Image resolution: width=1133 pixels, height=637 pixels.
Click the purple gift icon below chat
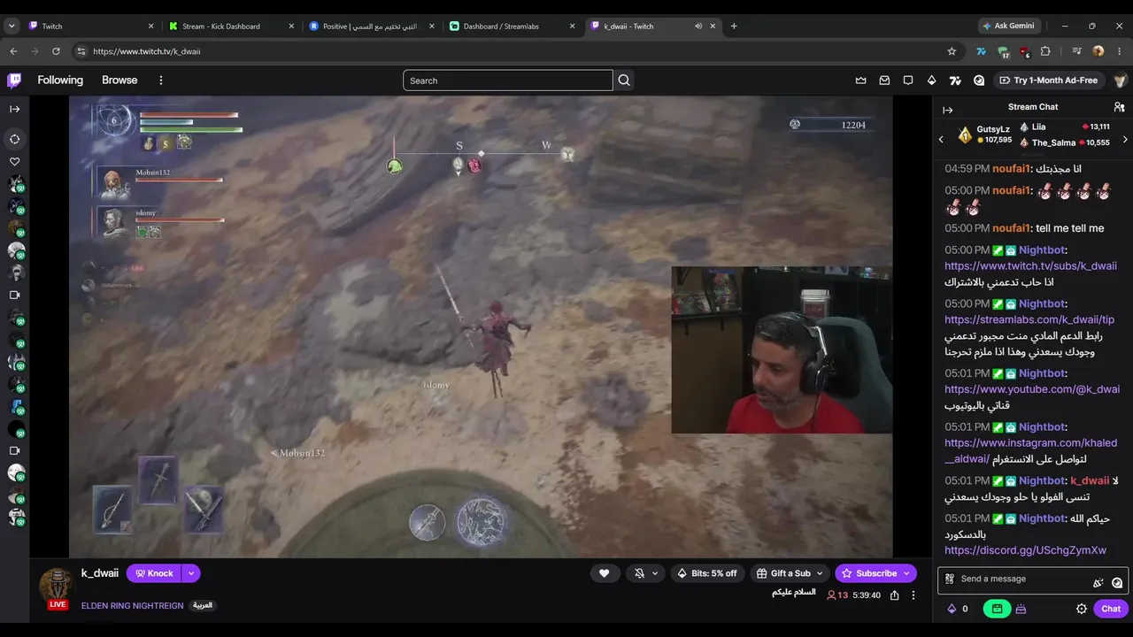coord(1020,609)
